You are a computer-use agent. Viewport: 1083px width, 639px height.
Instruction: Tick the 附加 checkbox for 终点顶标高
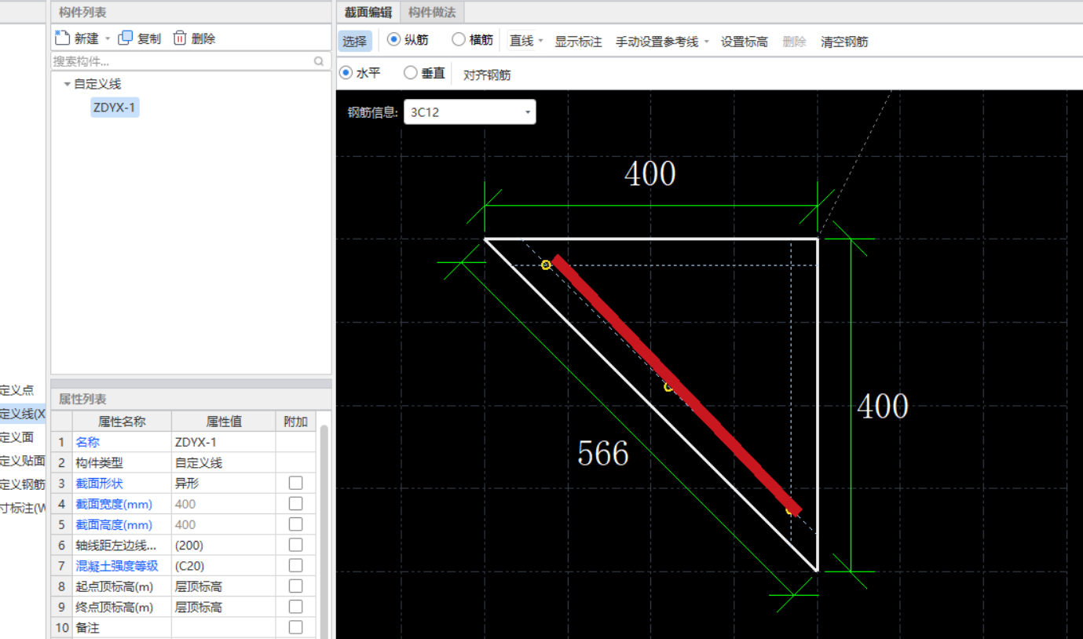(295, 607)
